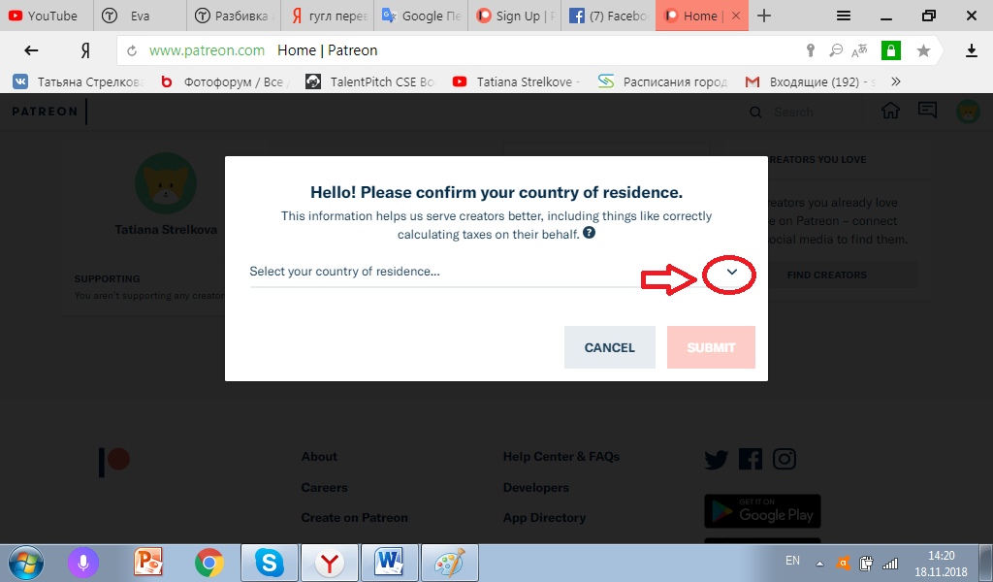Screen dimensions: 993x582
Task: Open a new browser tab
Action: [x=764, y=16]
